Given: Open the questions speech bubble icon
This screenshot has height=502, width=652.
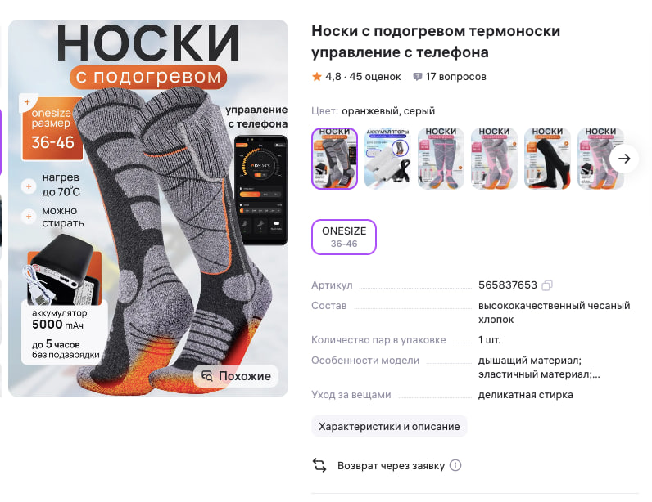Looking at the screenshot, I should tap(417, 77).
